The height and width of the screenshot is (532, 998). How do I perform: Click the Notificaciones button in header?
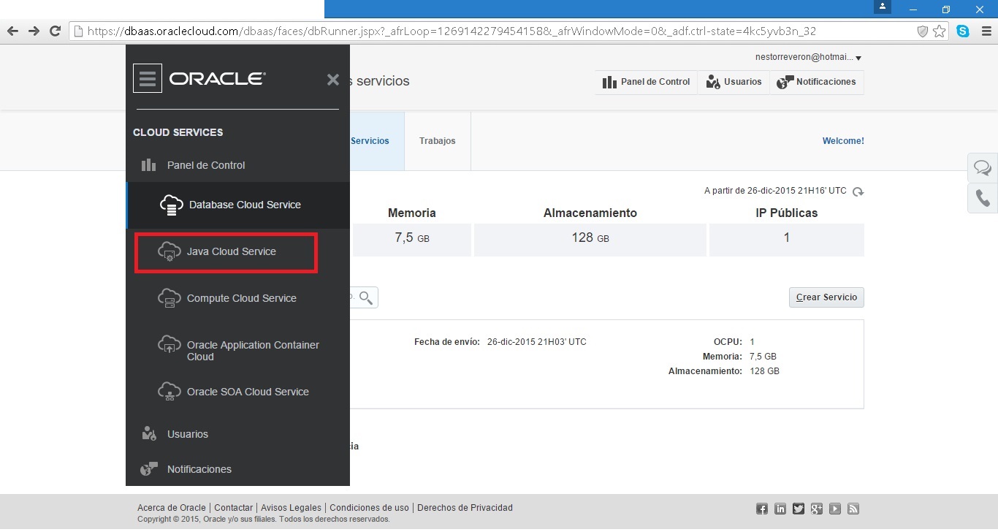(x=816, y=83)
